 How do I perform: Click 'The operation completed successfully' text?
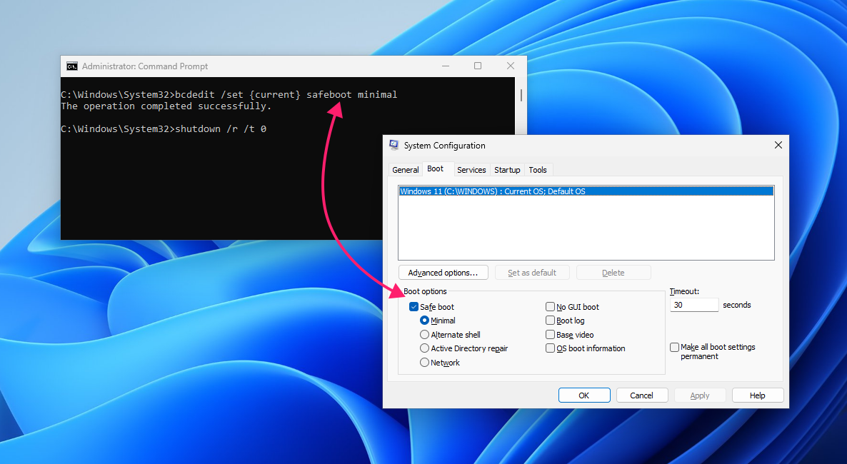pos(166,106)
